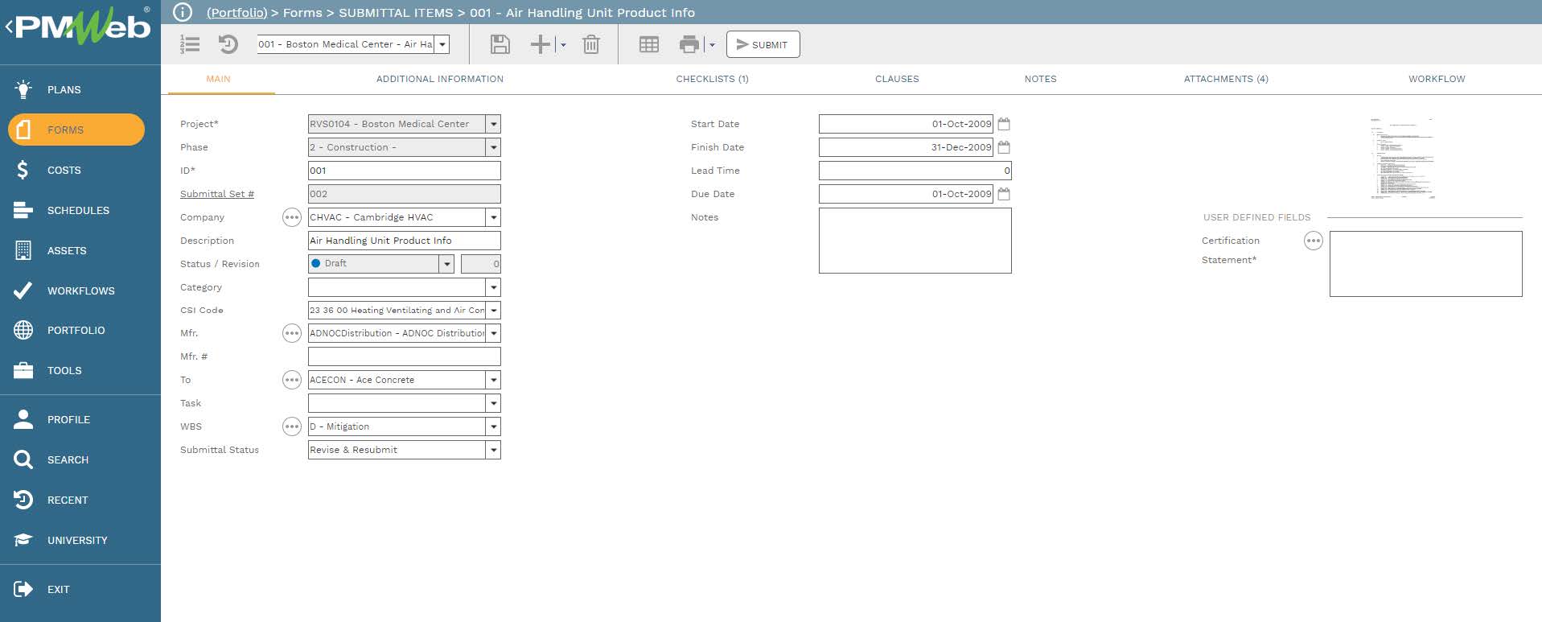Open the Forms module icon

[23, 130]
